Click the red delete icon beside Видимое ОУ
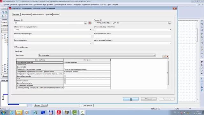The width and height of the screenshot is (204, 115). pos(90,23)
